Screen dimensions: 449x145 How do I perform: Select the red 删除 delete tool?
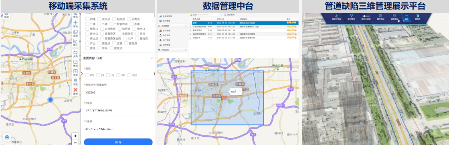coord(76,92)
